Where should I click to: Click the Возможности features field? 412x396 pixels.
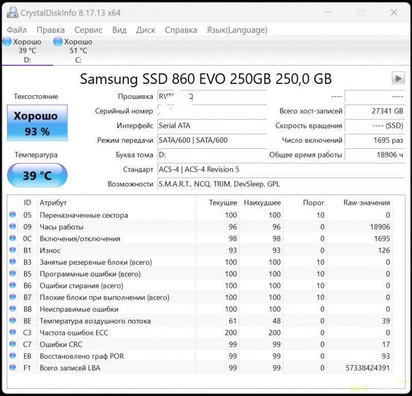(281, 184)
